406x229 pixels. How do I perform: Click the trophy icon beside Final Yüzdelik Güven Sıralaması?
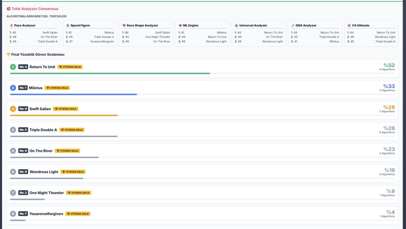(x=8, y=54)
